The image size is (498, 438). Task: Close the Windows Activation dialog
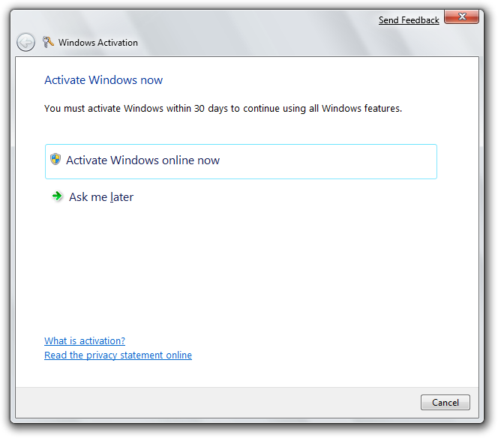point(462,16)
